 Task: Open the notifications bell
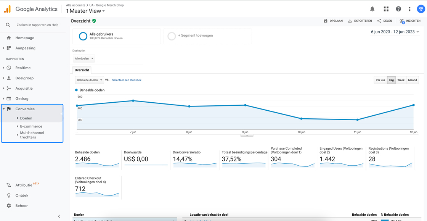click(372, 9)
